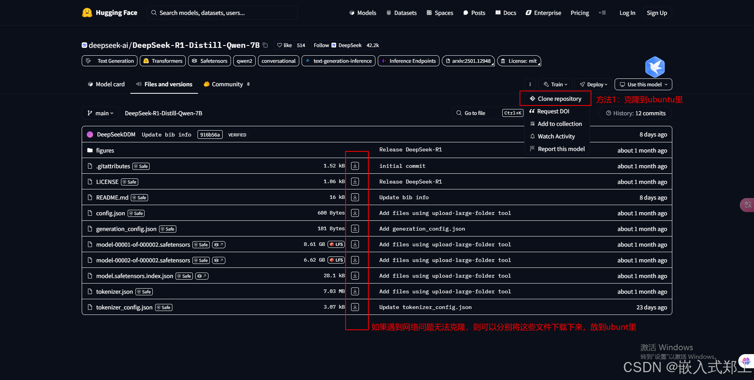Click Log In

coord(627,13)
